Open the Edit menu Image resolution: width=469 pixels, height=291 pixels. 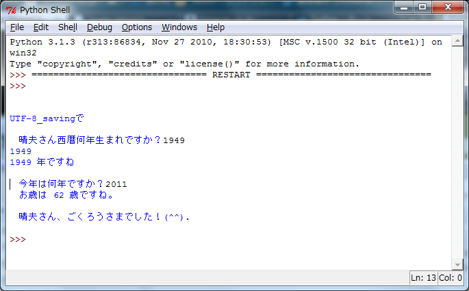40,27
